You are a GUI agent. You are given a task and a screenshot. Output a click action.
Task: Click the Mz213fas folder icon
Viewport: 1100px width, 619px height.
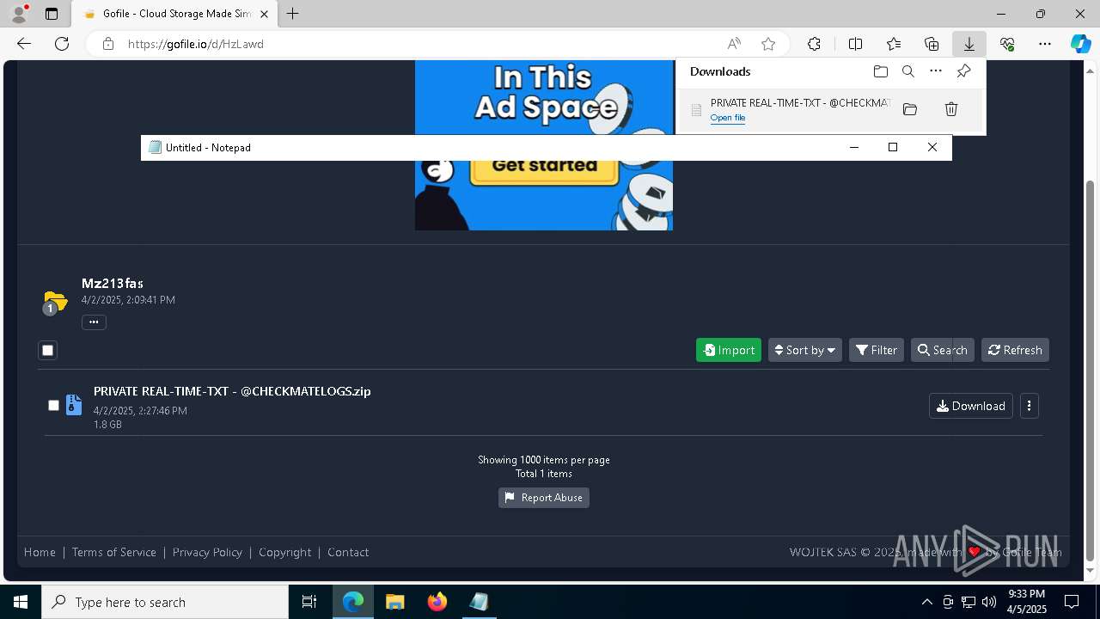click(x=54, y=303)
